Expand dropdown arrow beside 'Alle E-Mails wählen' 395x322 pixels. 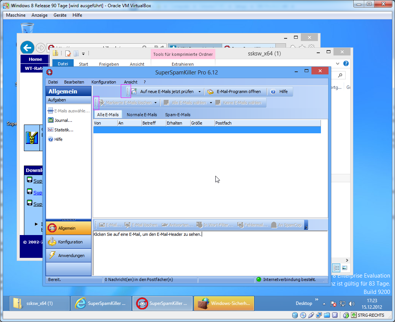211,103
